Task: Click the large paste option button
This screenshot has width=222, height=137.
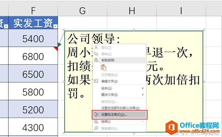Action: click(103, 67)
